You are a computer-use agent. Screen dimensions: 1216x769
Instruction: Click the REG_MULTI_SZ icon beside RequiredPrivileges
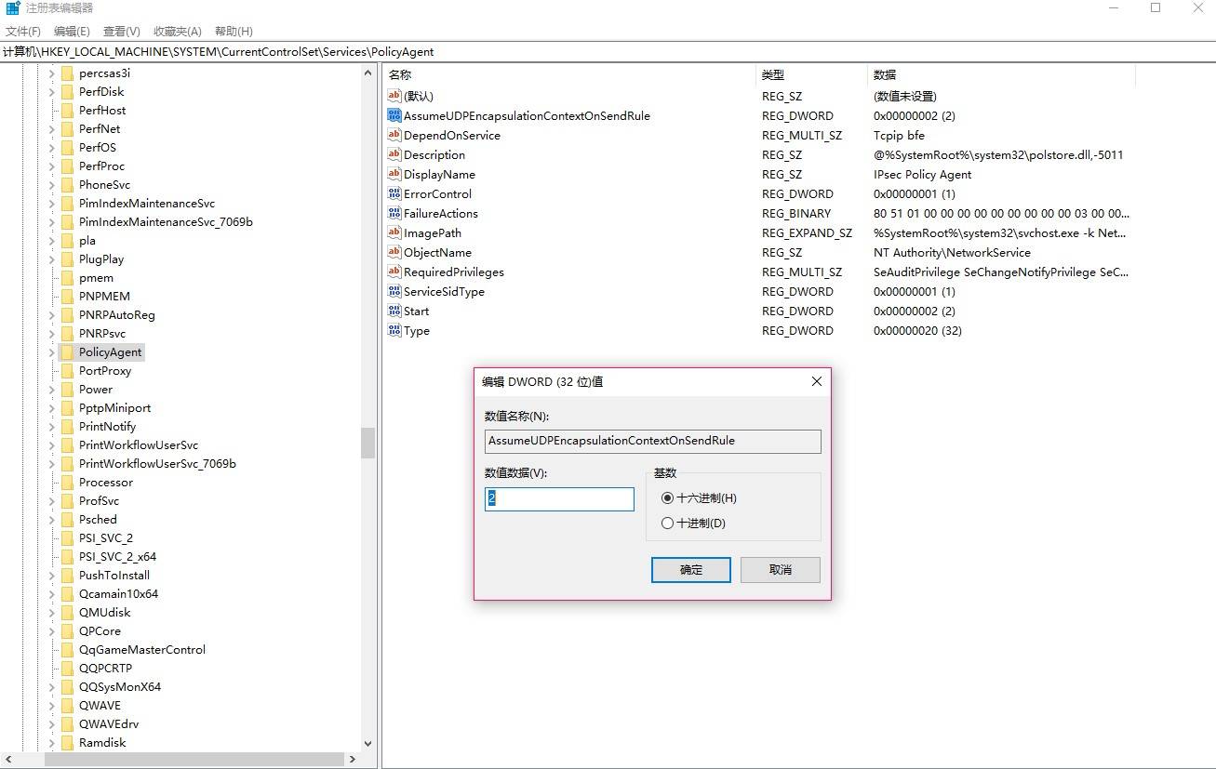coord(394,272)
